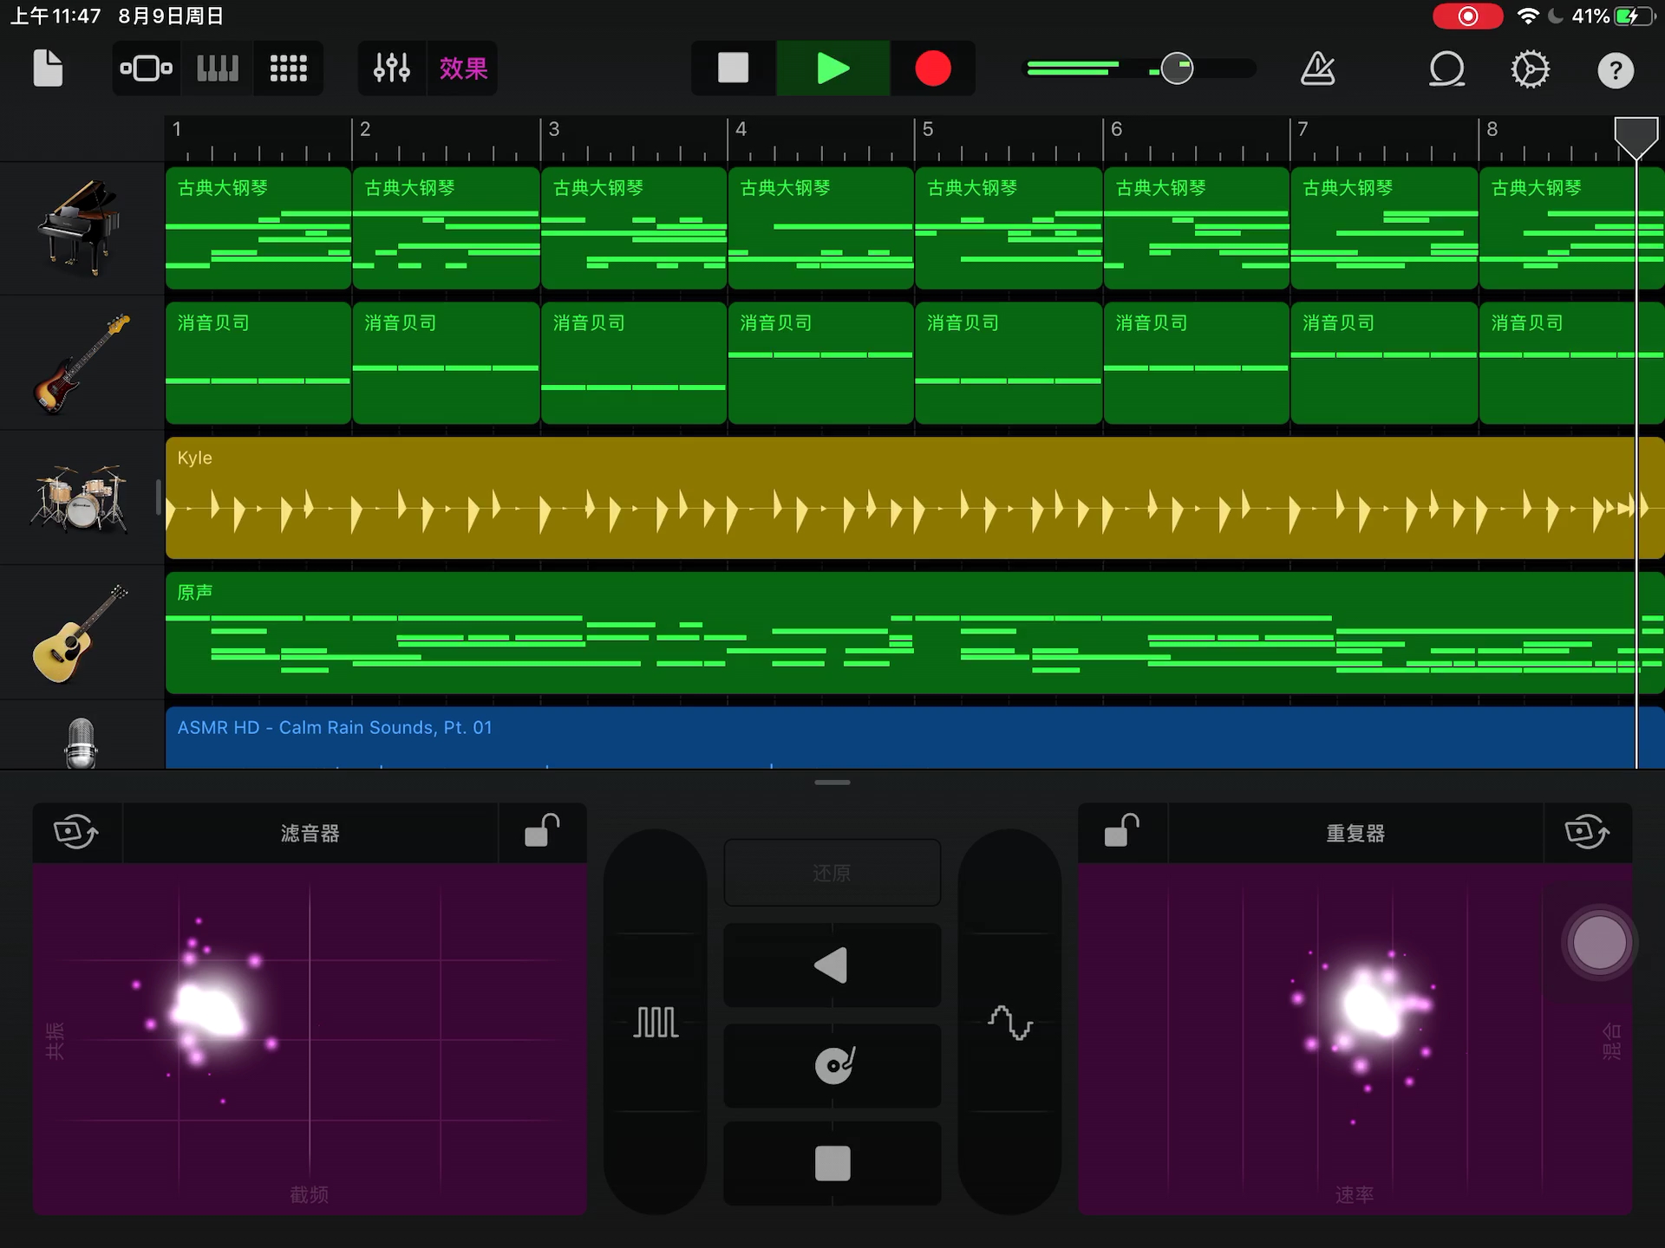Screen dimensions: 1665x1248
Task: Tap the round knob beside 重复器 pad
Action: coord(1600,942)
